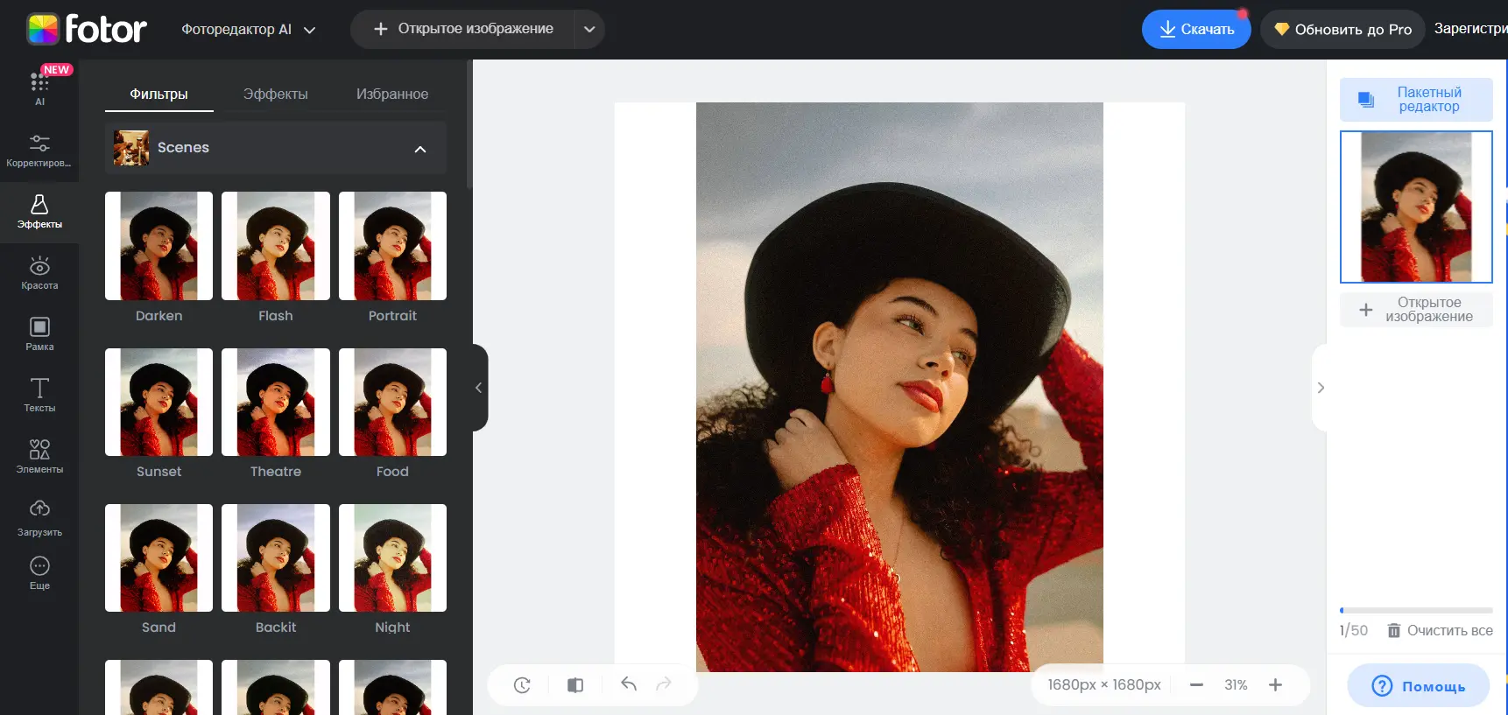Zoom out with the minus icon
The height and width of the screenshot is (715, 1508).
(x=1196, y=685)
